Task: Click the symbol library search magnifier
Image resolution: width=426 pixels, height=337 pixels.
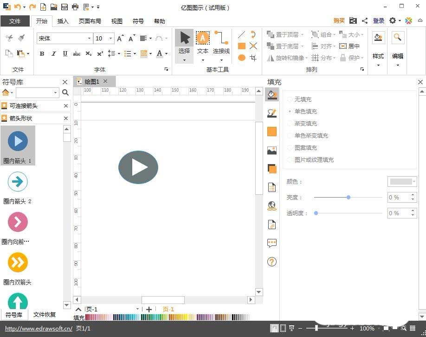Action: coord(65,93)
